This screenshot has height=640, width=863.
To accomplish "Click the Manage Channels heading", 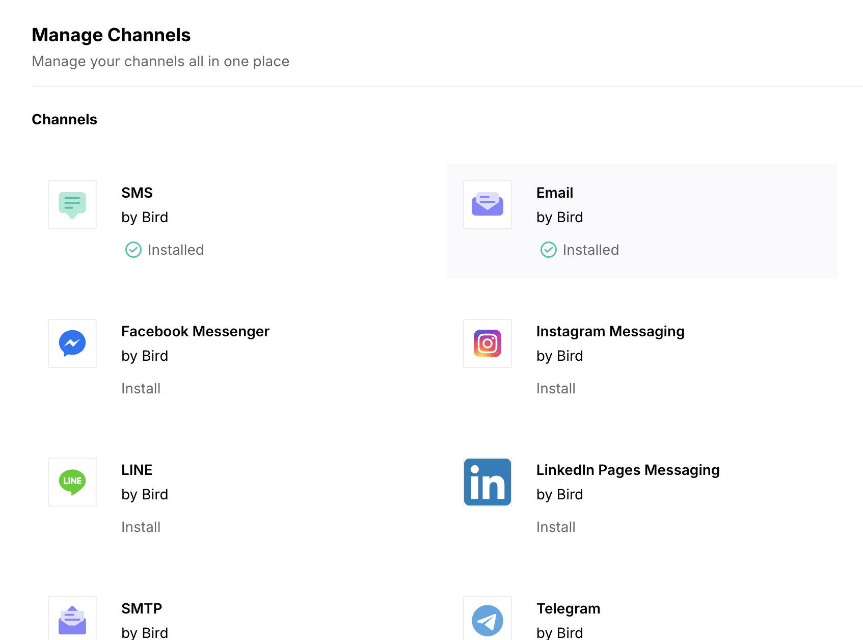I will (x=111, y=35).
